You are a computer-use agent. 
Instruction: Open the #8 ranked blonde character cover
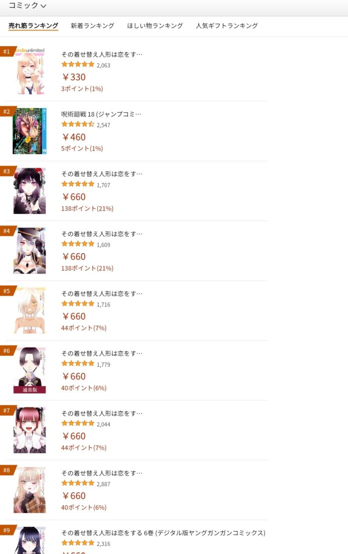coord(29,490)
